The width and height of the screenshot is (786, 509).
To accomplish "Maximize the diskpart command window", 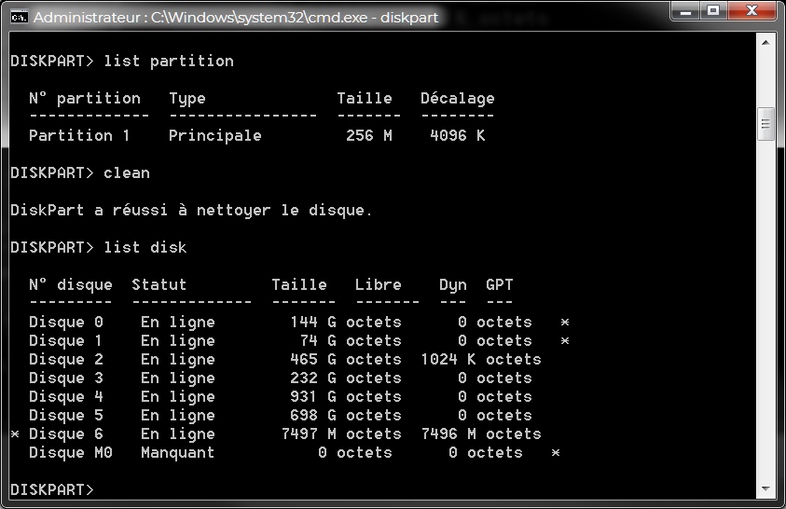I will pyautogui.click(x=714, y=12).
